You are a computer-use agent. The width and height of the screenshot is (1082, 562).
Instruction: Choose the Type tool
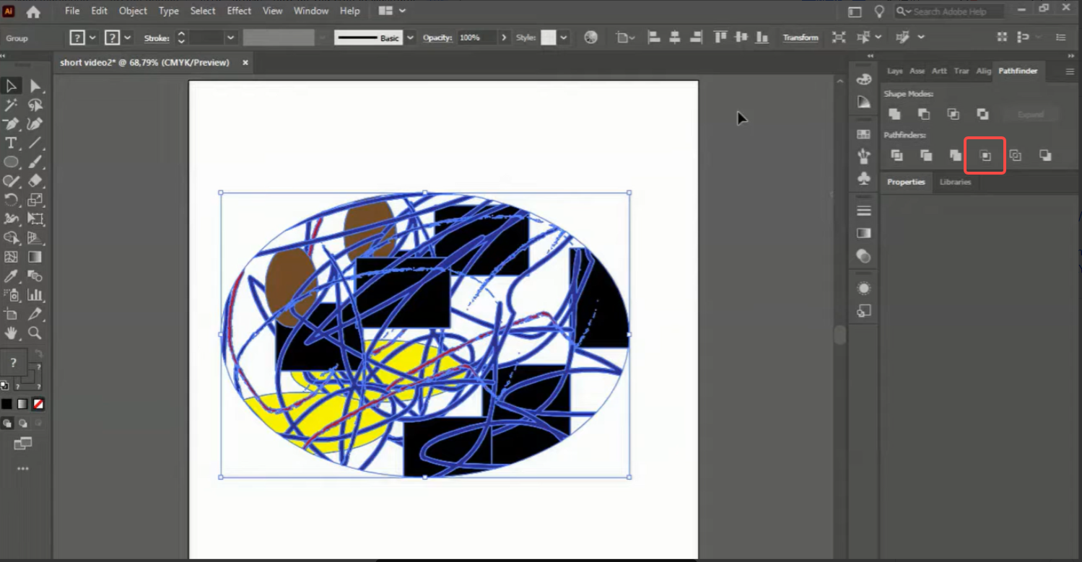point(11,143)
